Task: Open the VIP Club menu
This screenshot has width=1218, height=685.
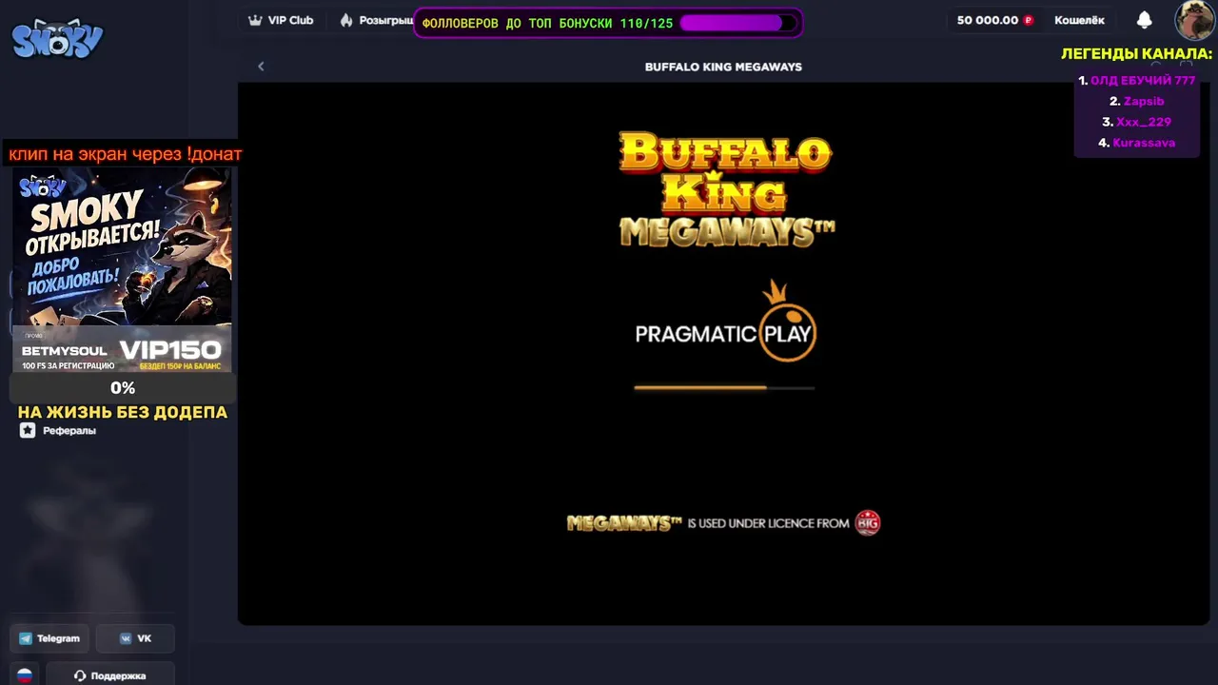Action: click(281, 20)
